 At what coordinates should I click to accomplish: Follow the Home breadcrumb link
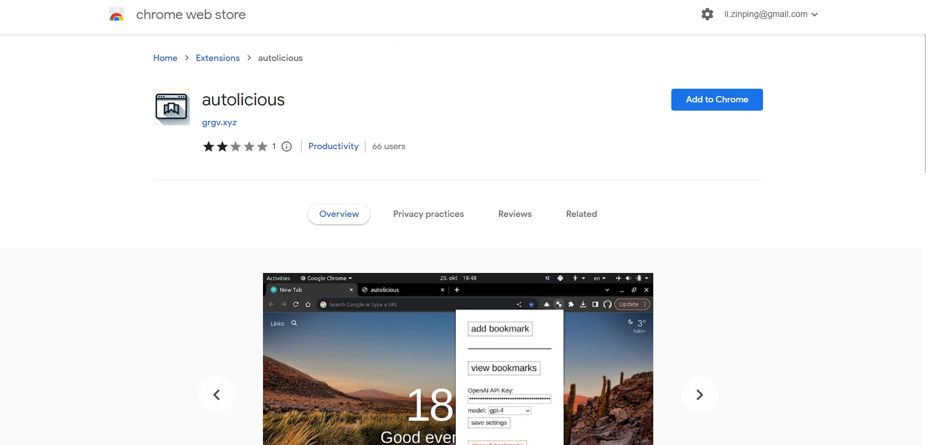[x=165, y=58]
